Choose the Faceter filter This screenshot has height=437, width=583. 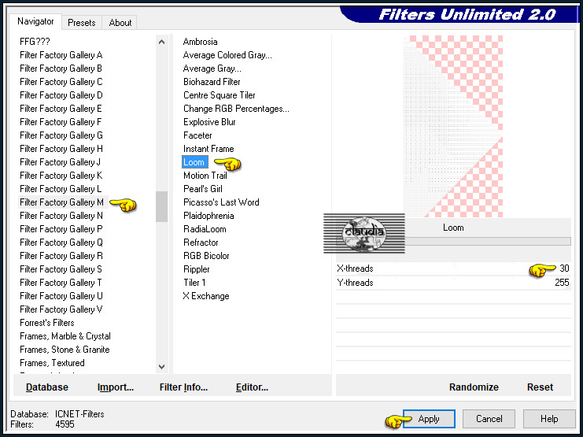pos(197,135)
